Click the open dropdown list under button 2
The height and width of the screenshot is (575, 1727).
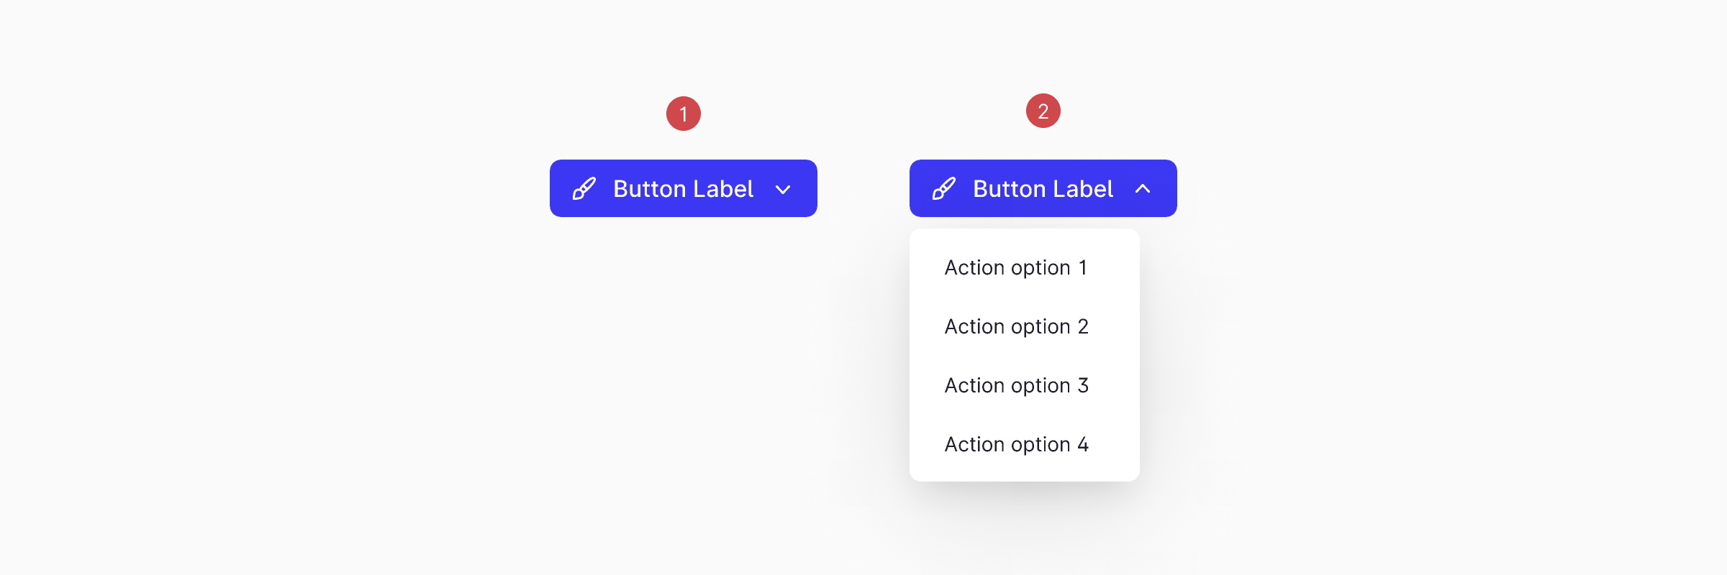tap(1025, 355)
